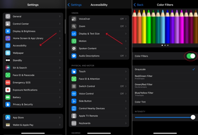The image size is (198, 135).
Task: Tap the Privacy & Security hand icon
Action: [x=8, y=104]
